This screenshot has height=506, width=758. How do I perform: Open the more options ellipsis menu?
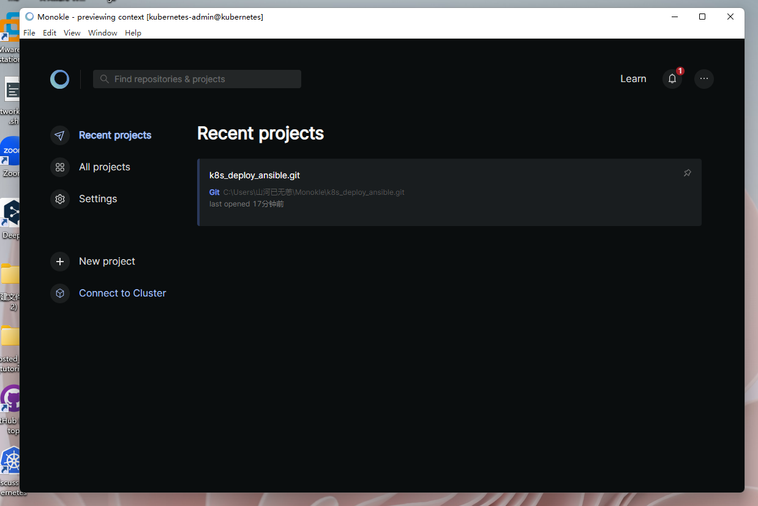tap(704, 79)
